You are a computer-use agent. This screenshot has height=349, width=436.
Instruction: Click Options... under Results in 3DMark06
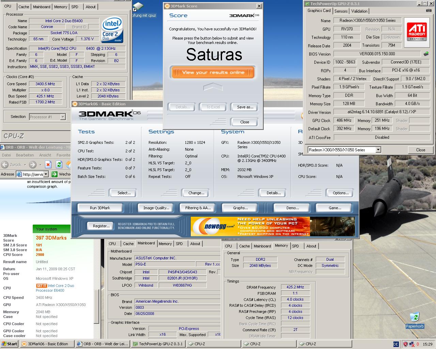coord(341,193)
